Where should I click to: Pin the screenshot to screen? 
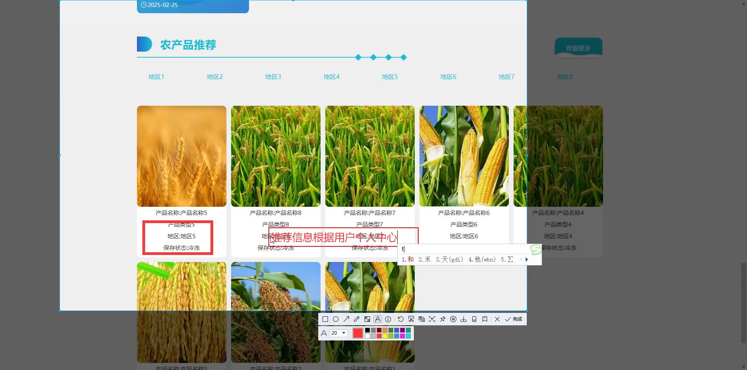coord(443,319)
